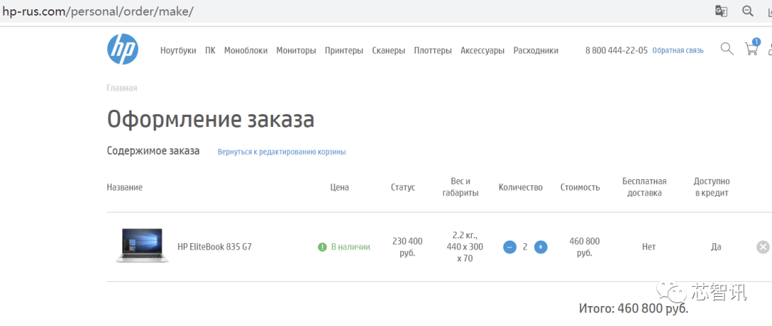Click the Стоимость column header
This screenshot has height=326, width=772.
580,188
